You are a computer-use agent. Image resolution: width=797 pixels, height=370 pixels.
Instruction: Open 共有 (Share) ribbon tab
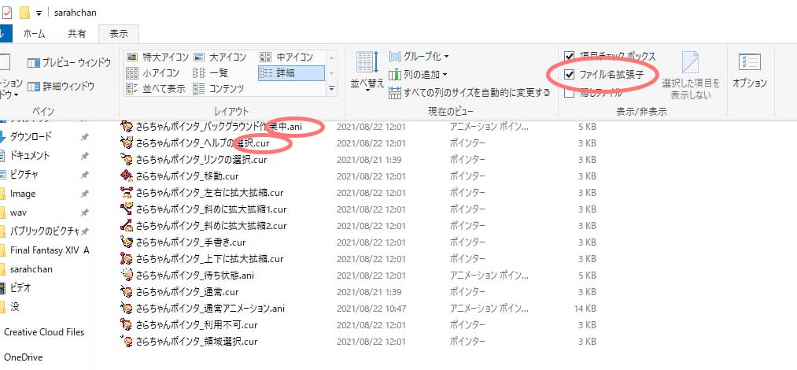click(76, 34)
